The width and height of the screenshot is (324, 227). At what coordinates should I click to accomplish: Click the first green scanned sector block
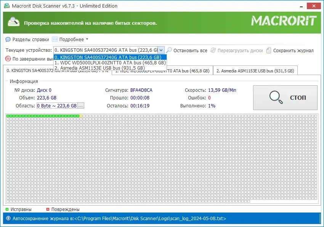point(8,116)
